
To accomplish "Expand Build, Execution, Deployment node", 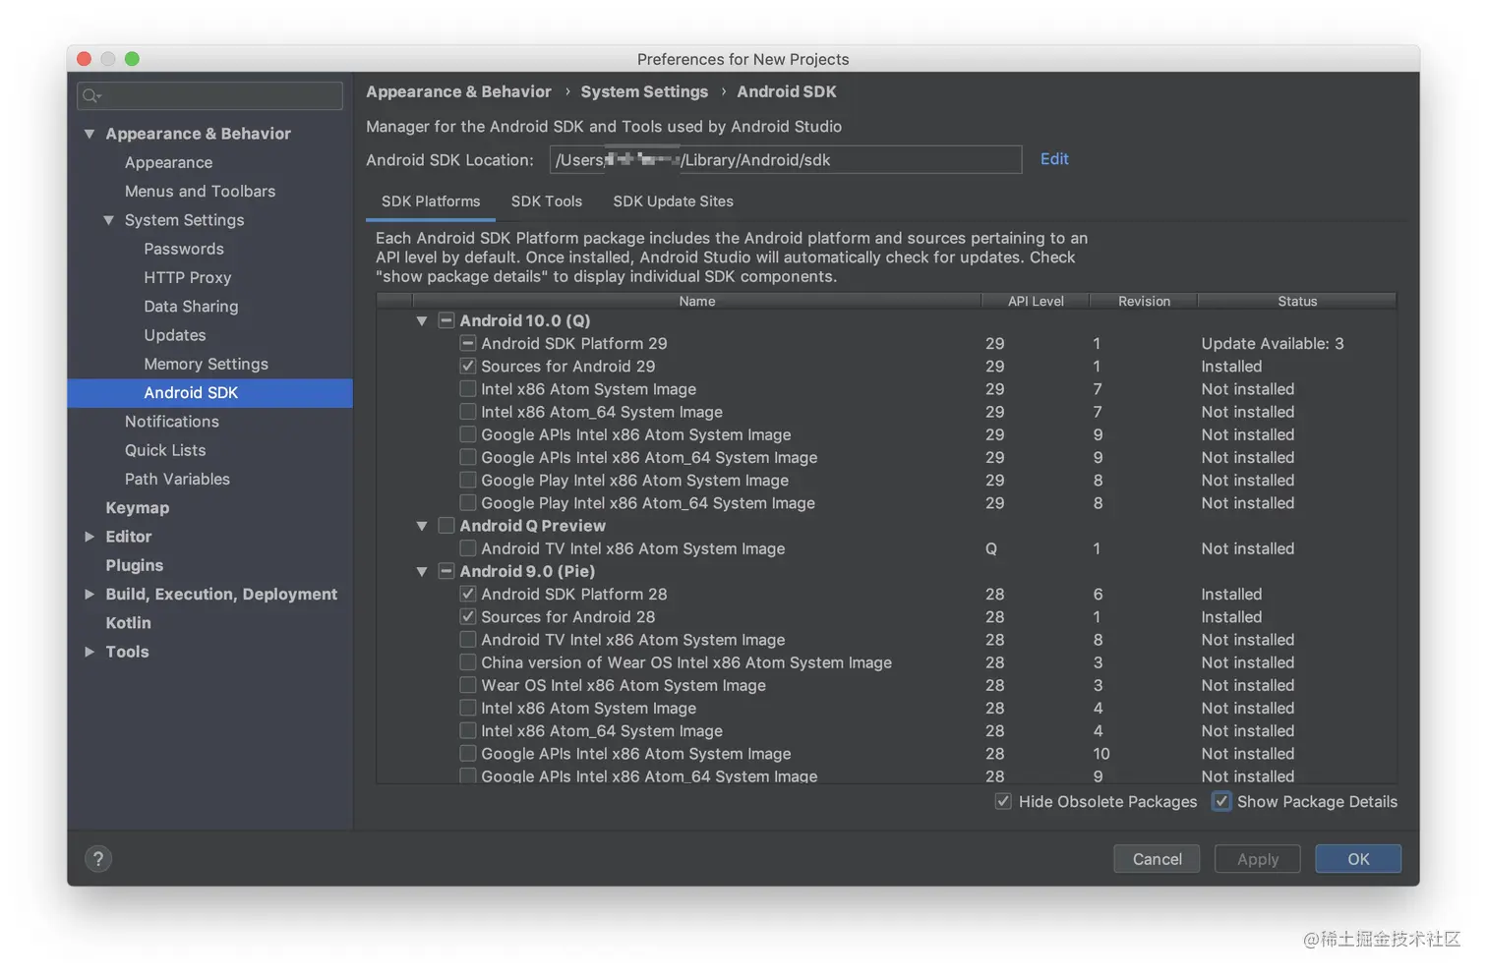I will (x=89, y=594).
